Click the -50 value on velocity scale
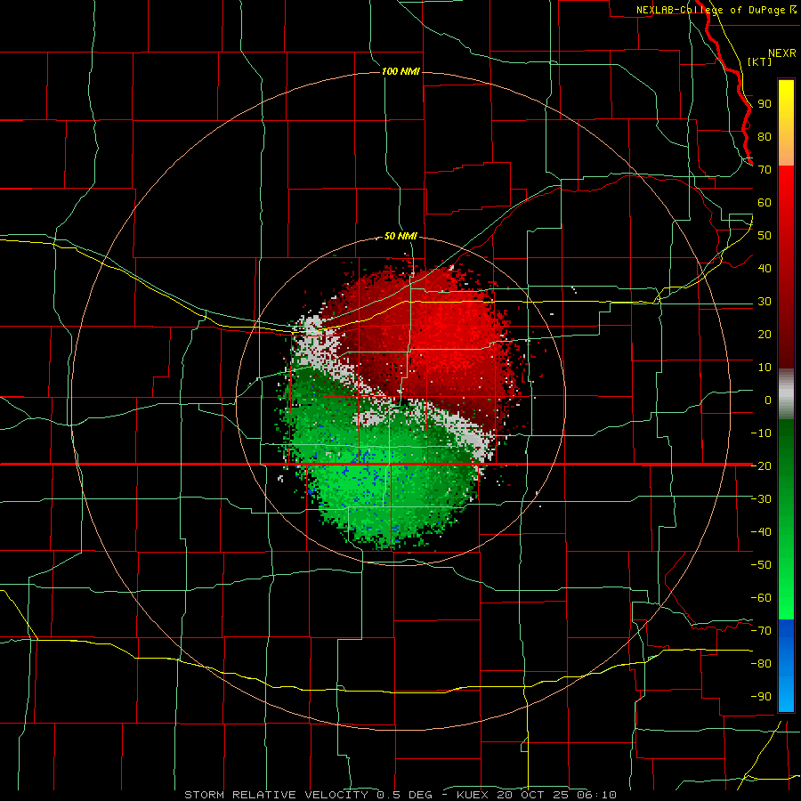The height and width of the screenshot is (801, 801). (761, 565)
